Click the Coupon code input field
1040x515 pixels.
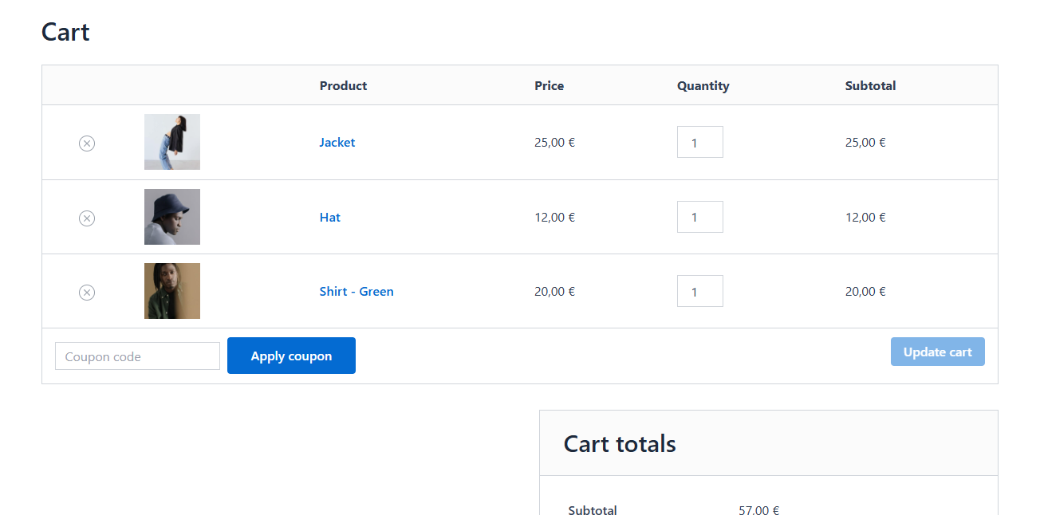pos(136,356)
